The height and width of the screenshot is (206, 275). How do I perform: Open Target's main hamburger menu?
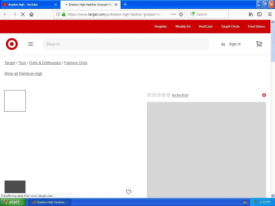click(x=31, y=44)
